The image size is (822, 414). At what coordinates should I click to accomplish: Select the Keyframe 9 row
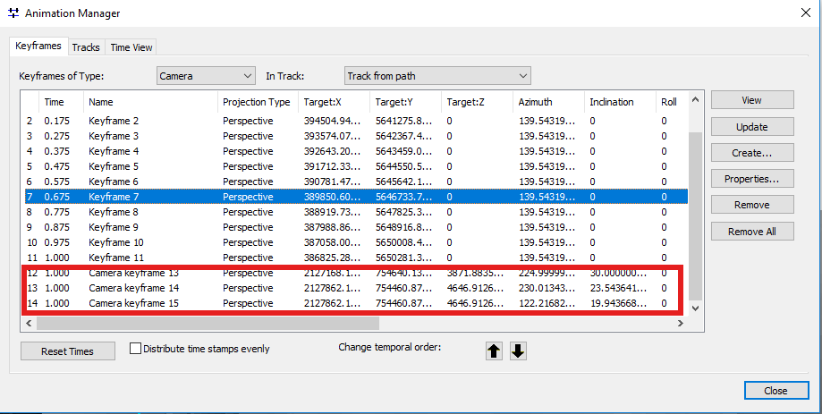click(x=355, y=227)
